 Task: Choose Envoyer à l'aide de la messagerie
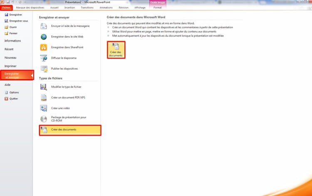(x=69, y=26)
